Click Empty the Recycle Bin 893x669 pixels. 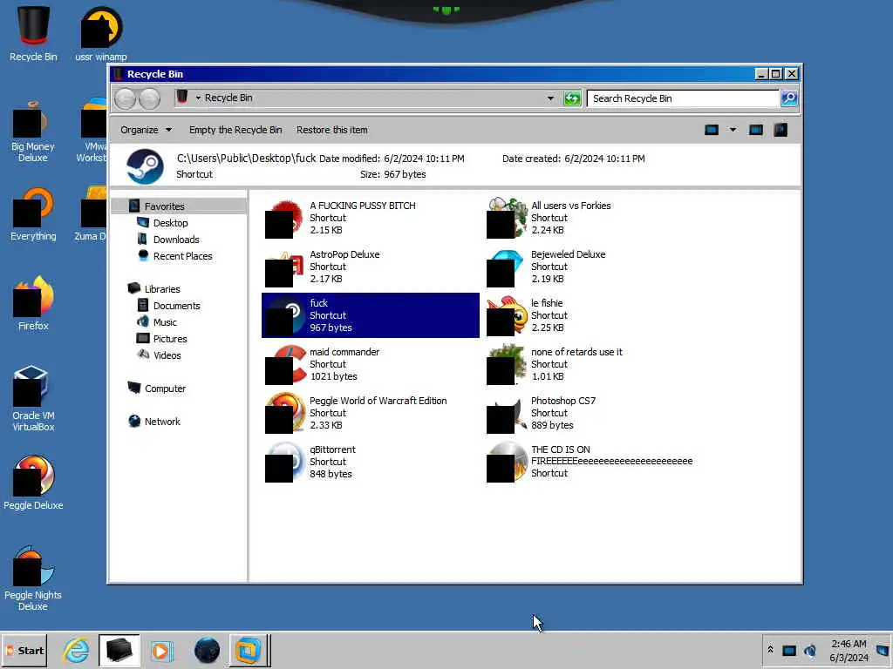point(235,130)
